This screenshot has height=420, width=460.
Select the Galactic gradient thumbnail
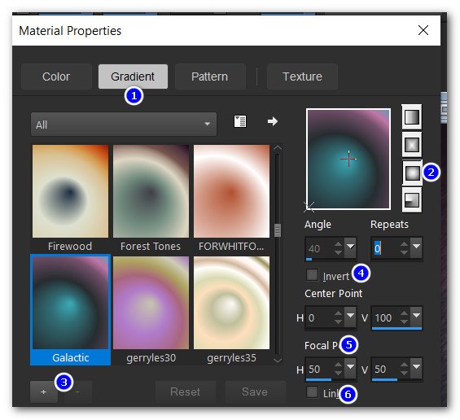pyautogui.click(x=70, y=303)
